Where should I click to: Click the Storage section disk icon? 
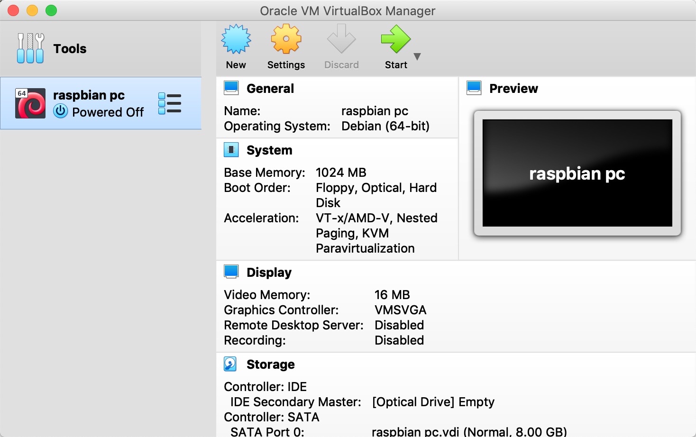(x=230, y=364)
